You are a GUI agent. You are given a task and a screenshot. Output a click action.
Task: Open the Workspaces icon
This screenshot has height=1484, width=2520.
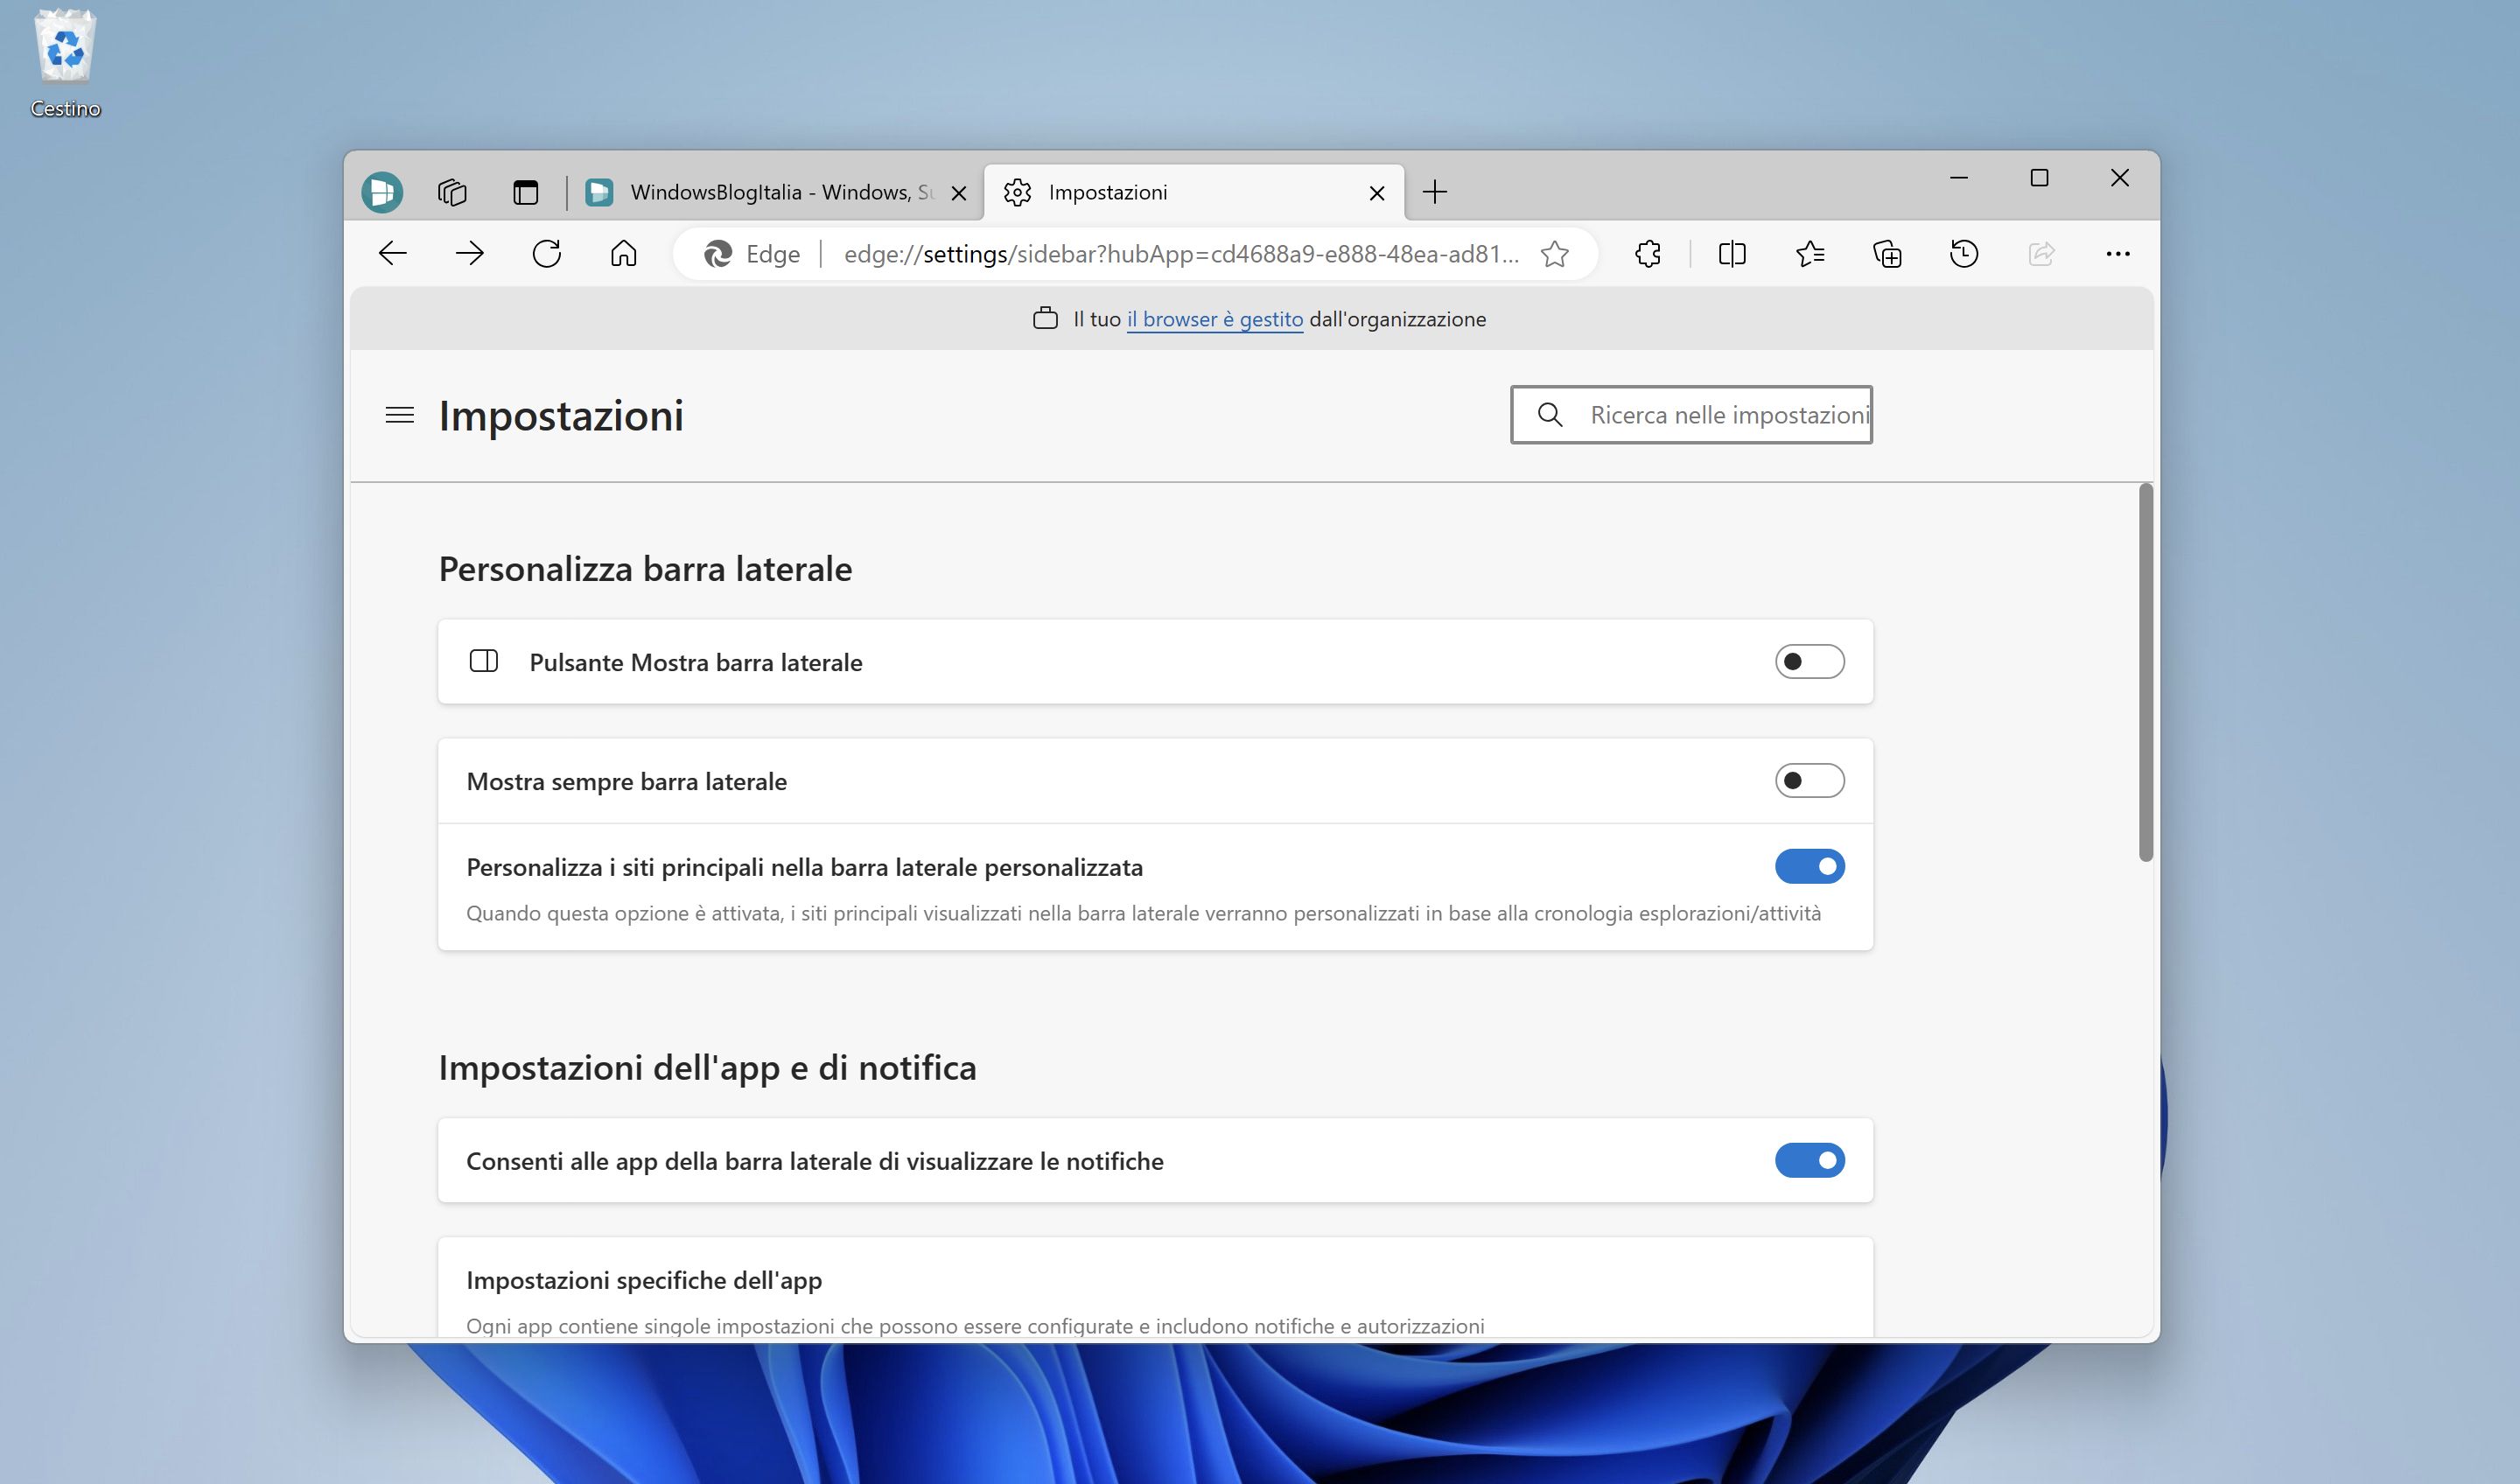coord(452,192)
